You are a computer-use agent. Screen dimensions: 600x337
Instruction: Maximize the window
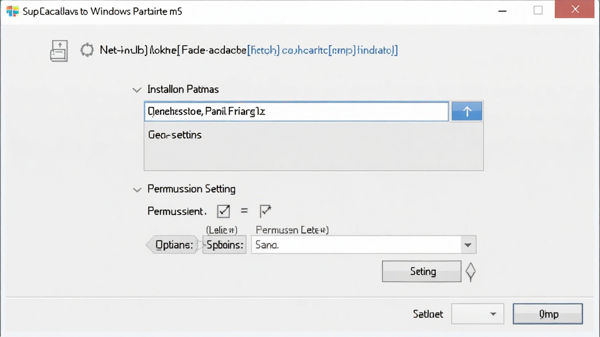coord(538,11)
